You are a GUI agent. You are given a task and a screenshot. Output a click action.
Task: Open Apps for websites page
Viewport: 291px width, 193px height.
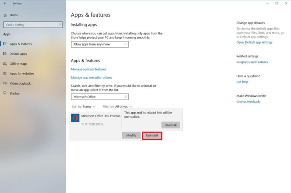point(22,74)
